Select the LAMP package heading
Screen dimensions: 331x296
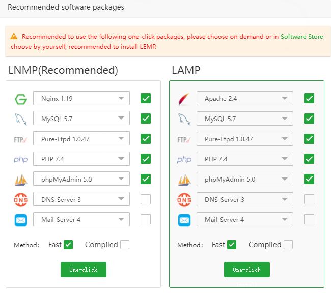[x=186, y=70]
